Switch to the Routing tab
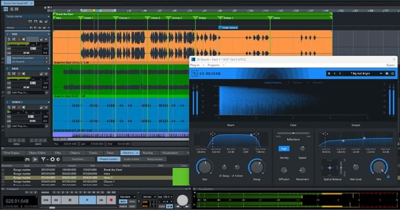The image size is (400, 210). click(148, 153)
